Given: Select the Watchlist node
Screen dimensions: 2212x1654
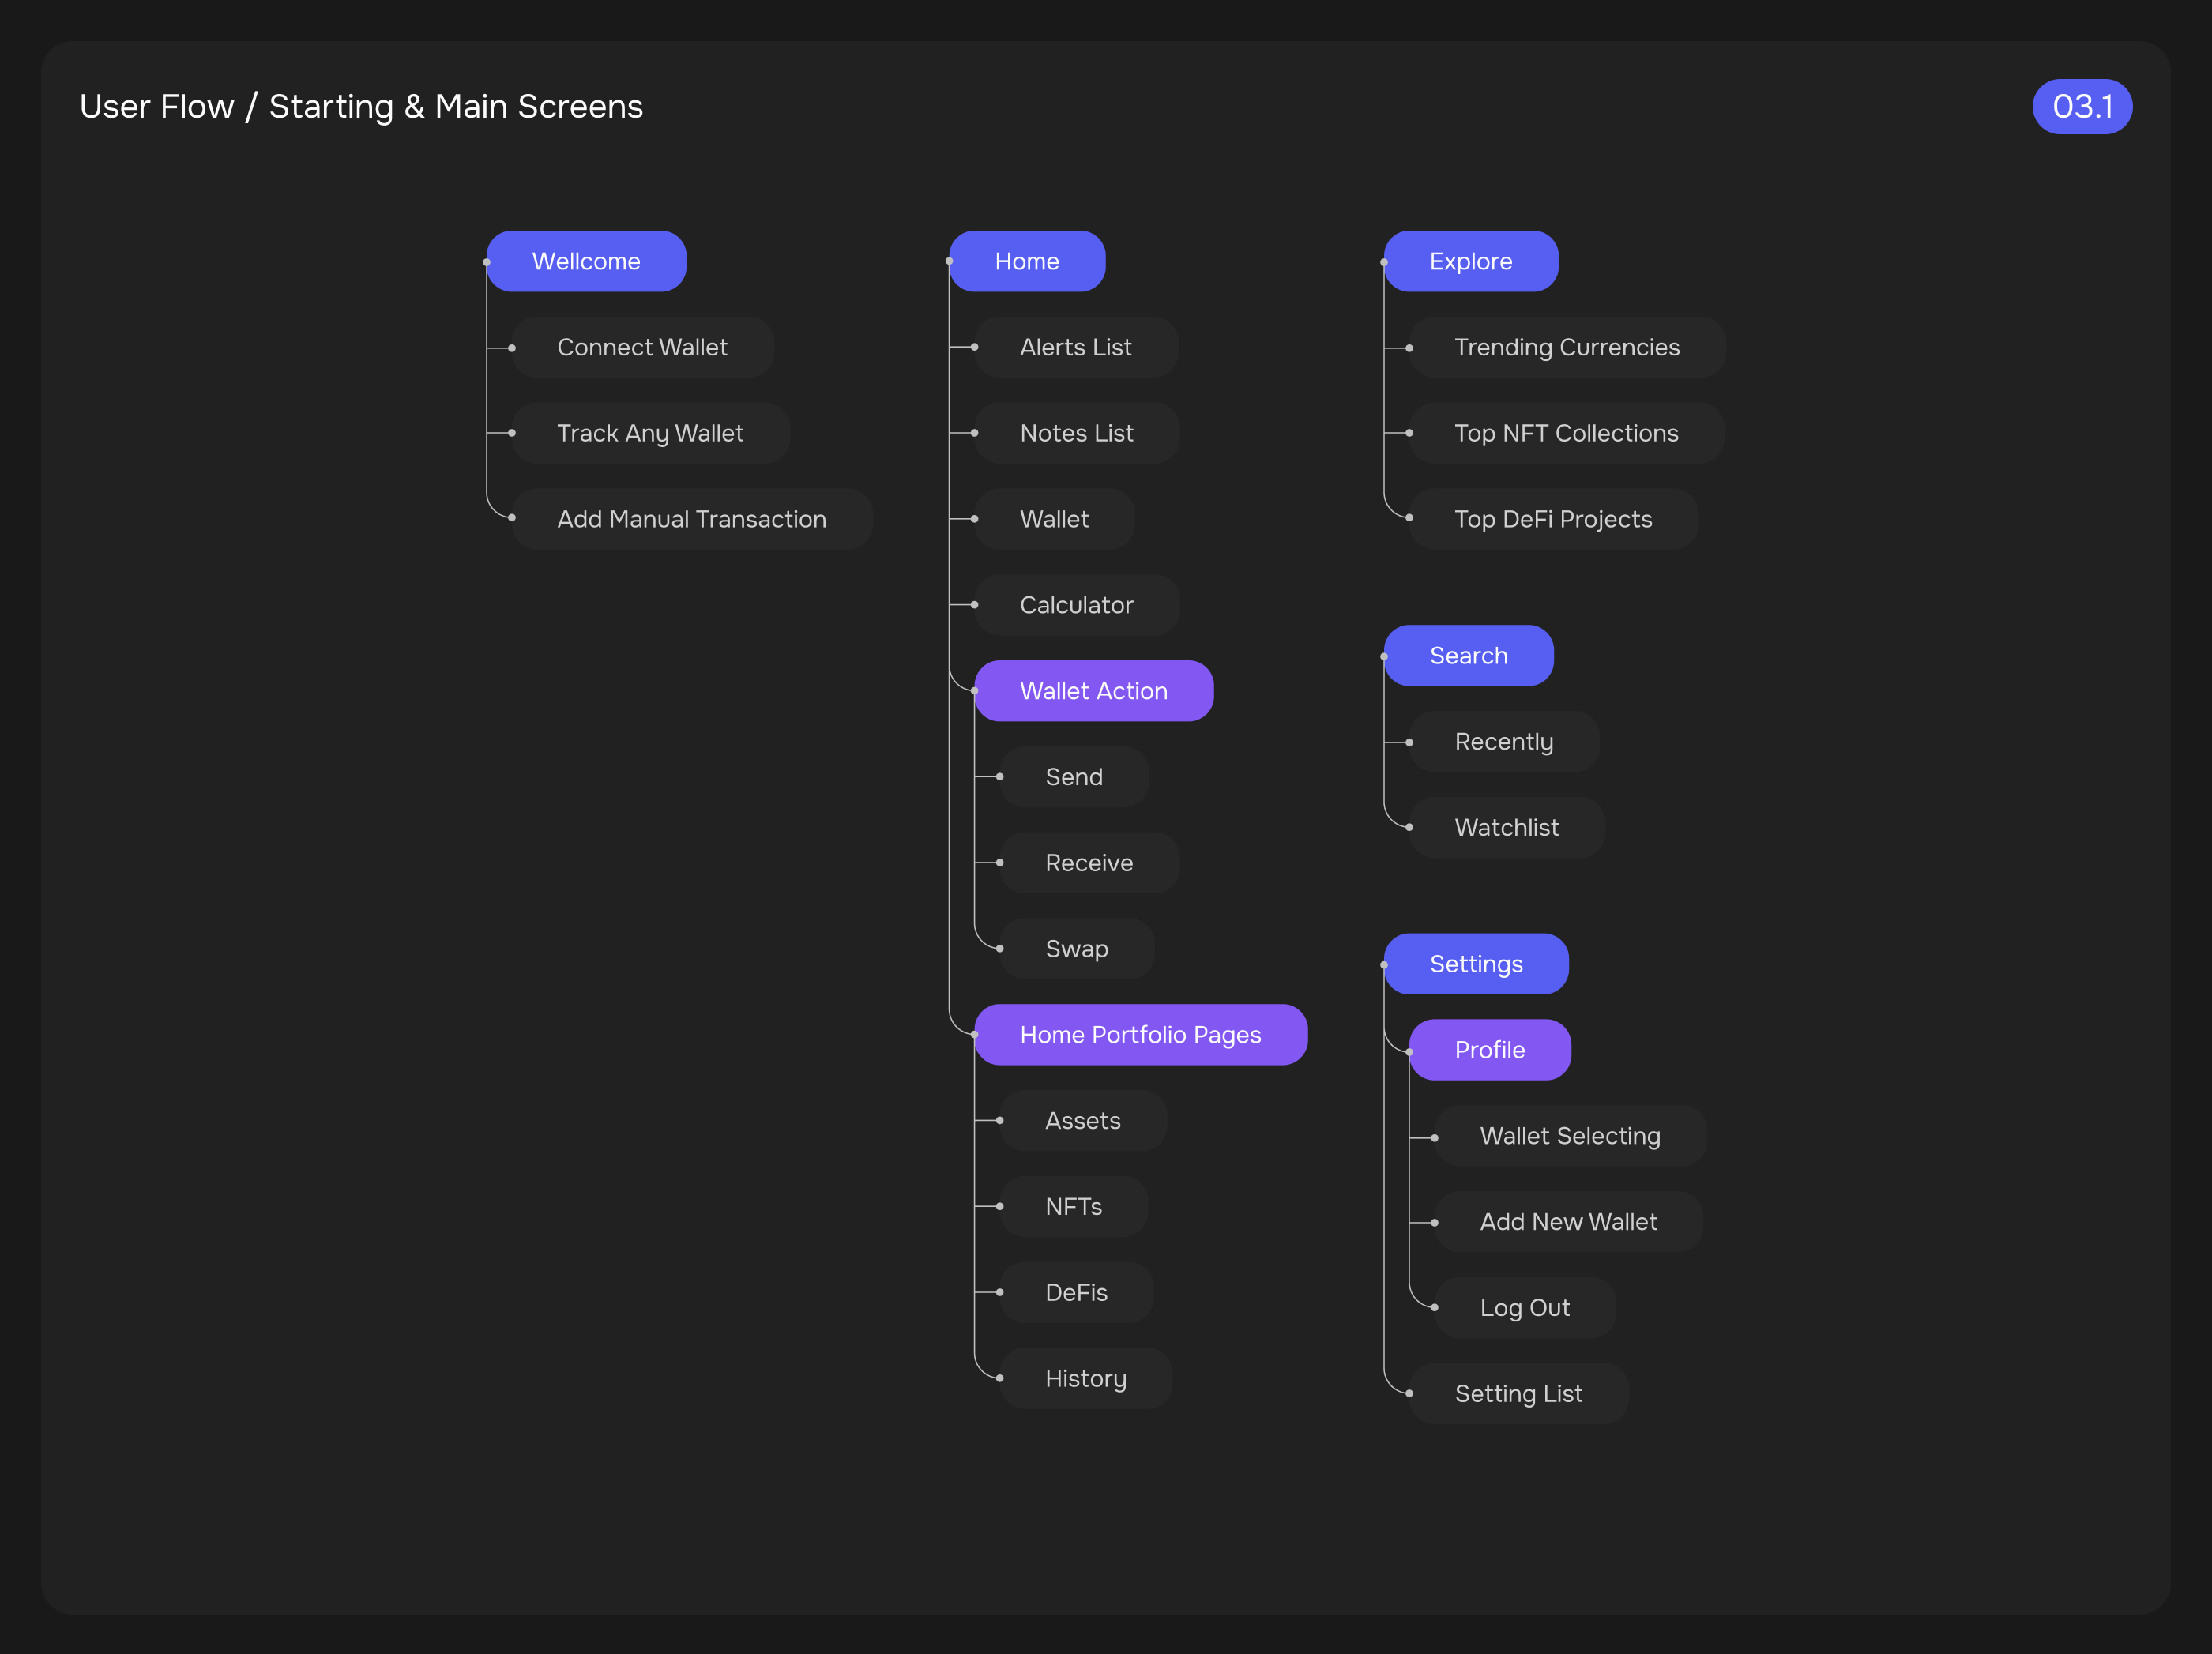Looking at the screenshot, I should [x=1506, y=828].
